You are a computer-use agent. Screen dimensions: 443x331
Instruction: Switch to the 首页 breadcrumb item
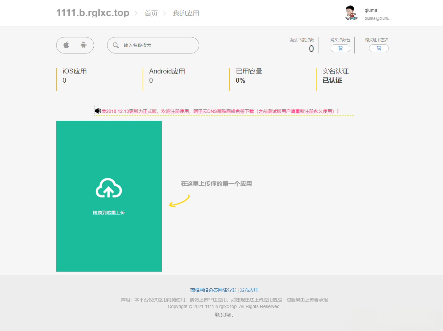151,13
